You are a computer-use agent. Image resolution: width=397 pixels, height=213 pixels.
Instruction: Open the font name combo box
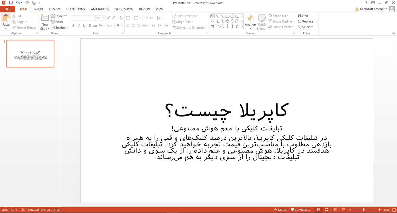(x=83, y=18)
